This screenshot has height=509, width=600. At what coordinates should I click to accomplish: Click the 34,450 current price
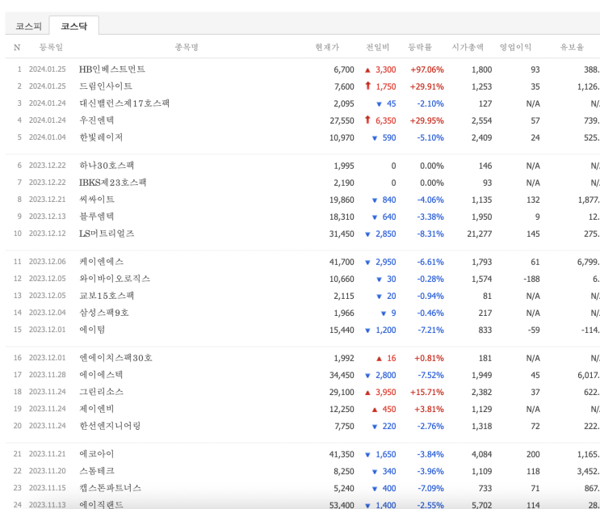pyautogui.click(x=342, y=376)
